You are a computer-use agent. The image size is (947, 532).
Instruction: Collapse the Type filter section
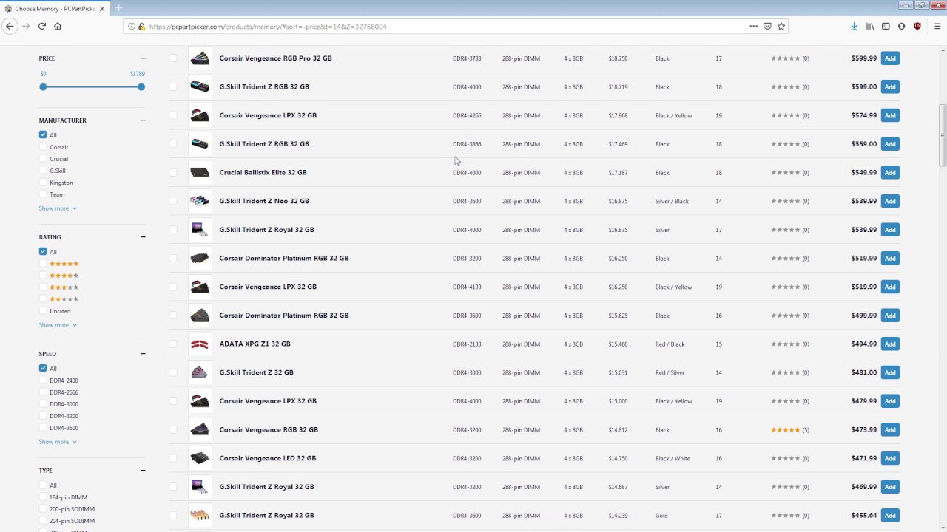[143, 471]
